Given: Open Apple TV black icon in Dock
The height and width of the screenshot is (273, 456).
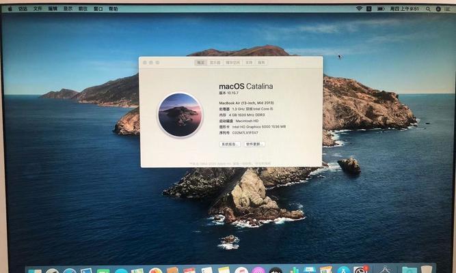Looking at the screenshot, I should coord(276,270).
